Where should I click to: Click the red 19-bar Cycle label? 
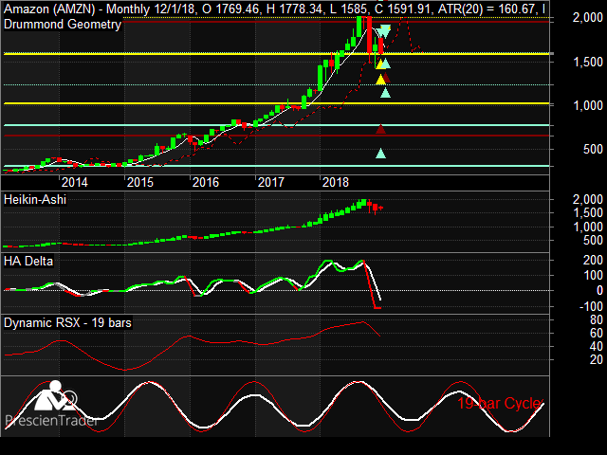(x=500, y=404)
